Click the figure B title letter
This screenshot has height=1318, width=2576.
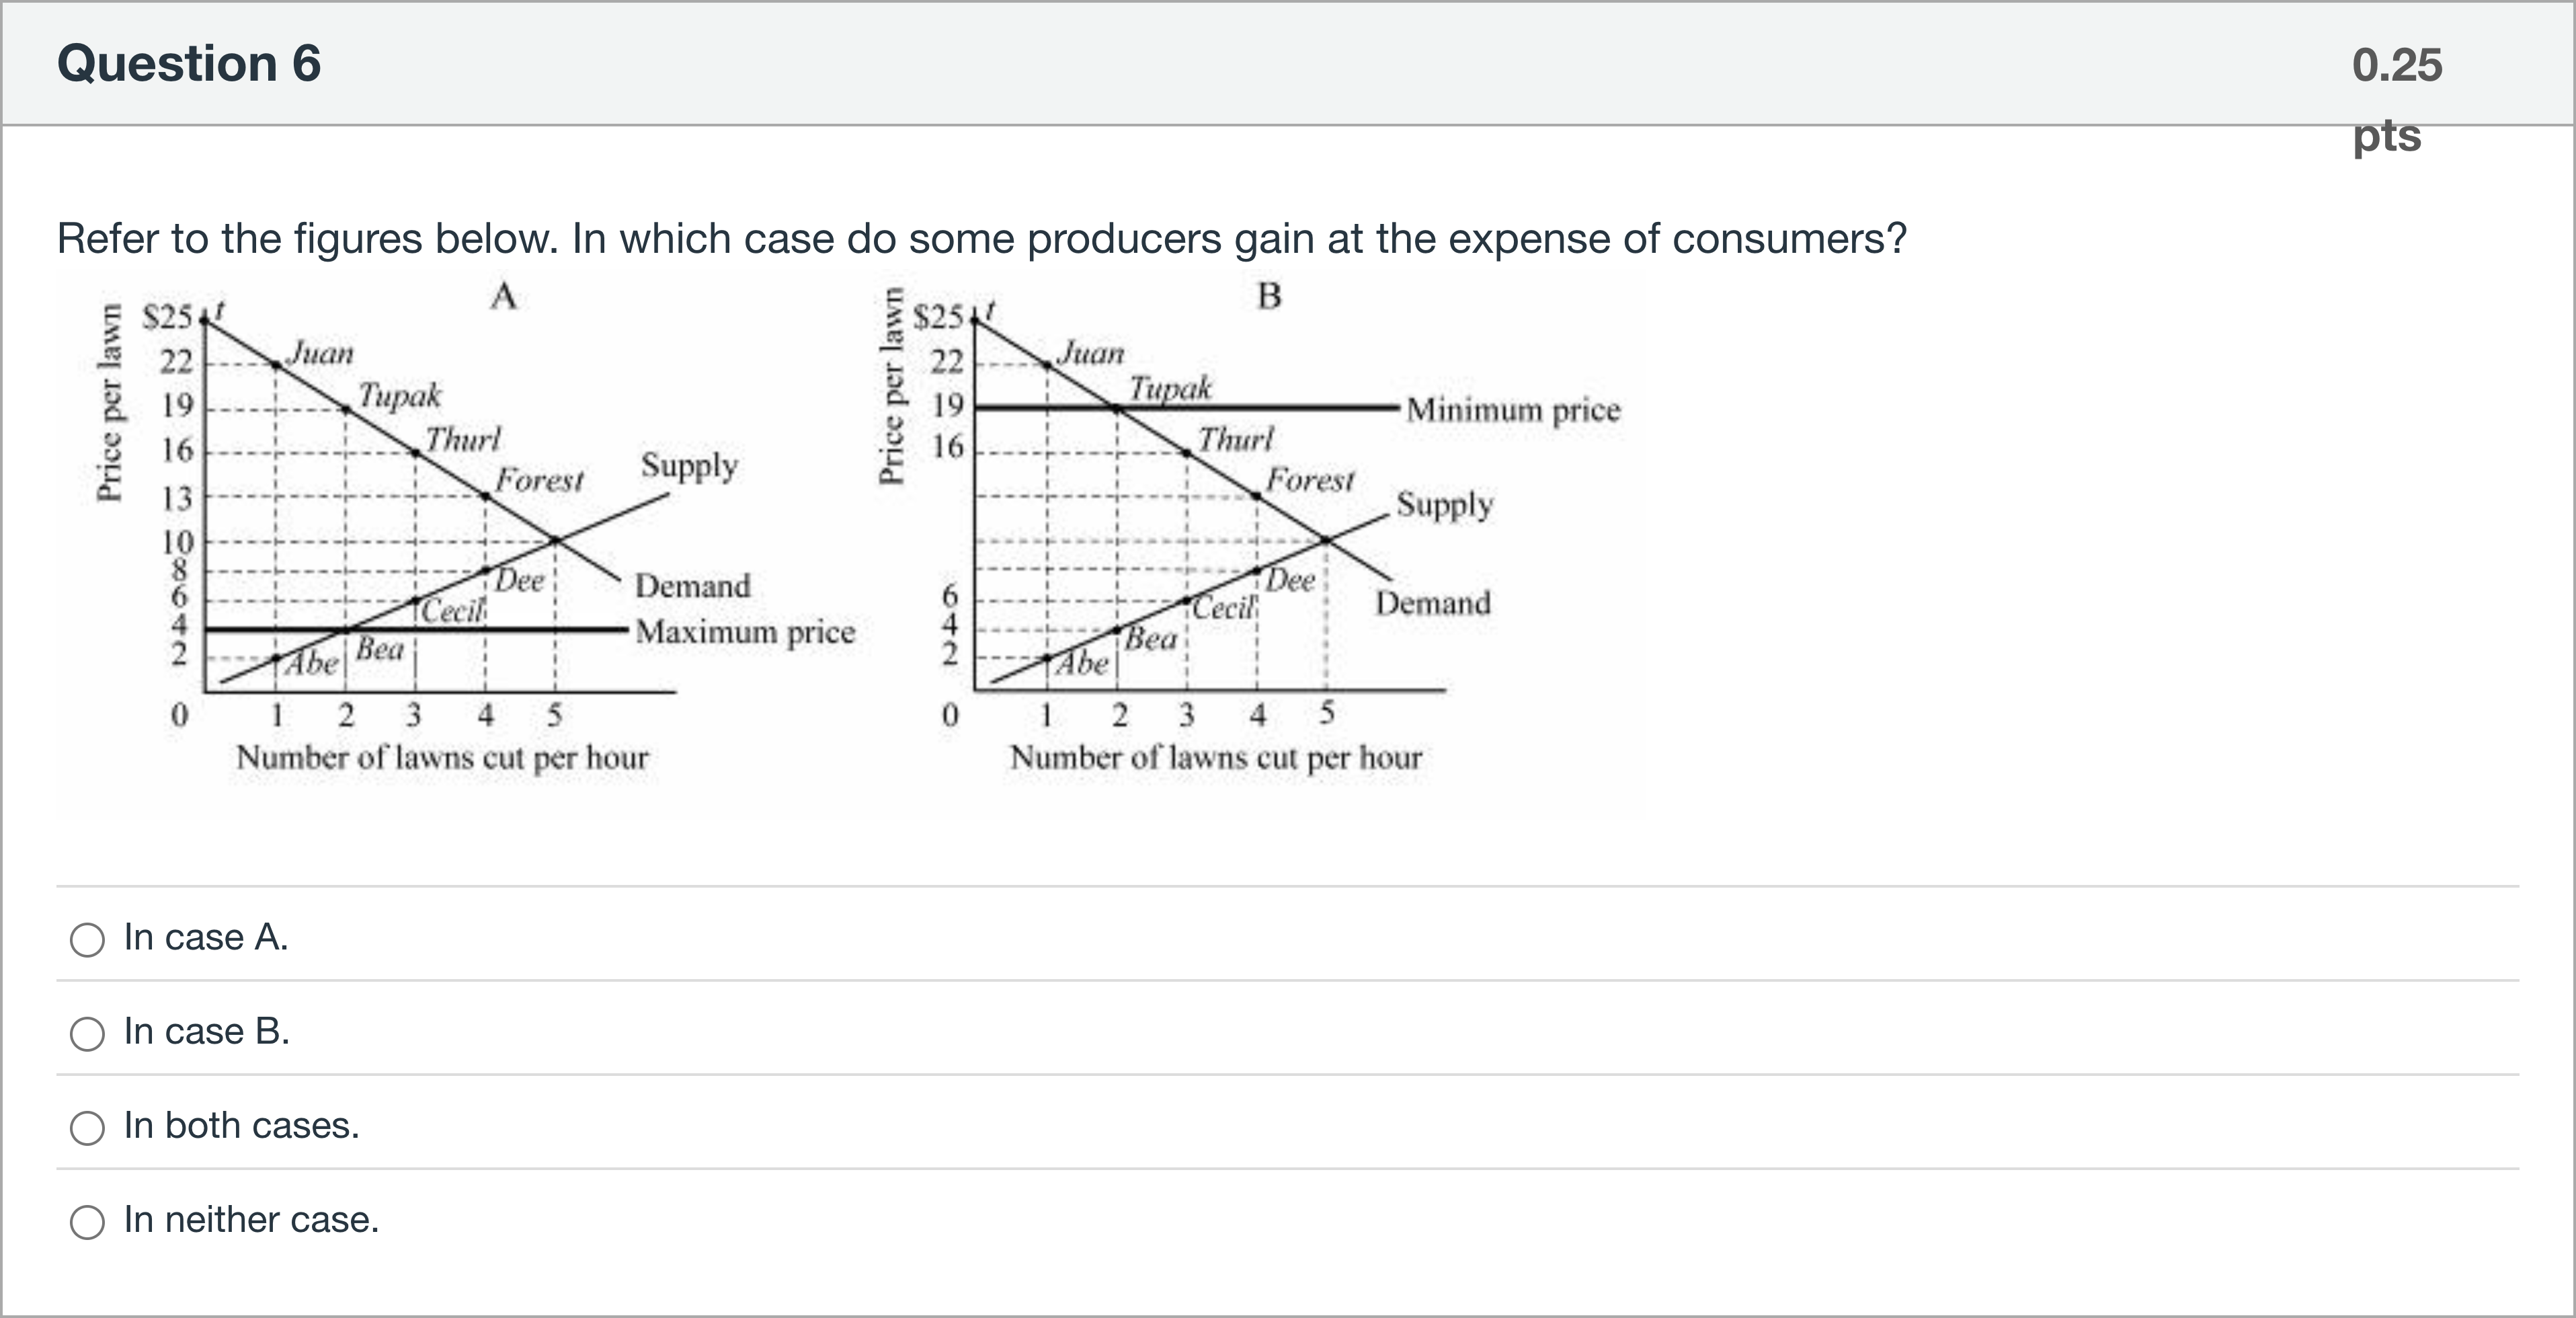tap(1269, 296)
